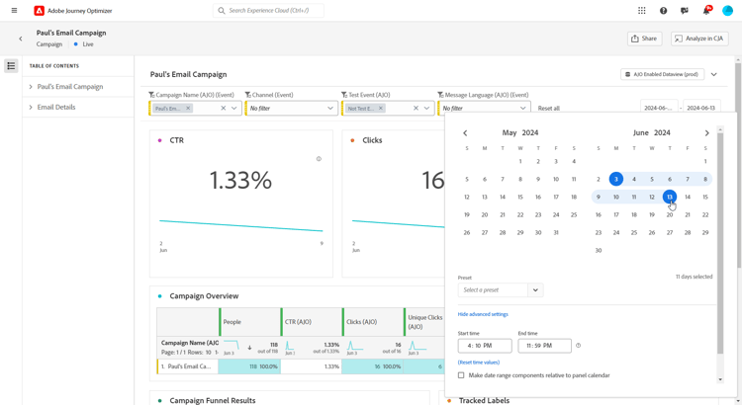Click the sort arrow in People column

tap(249, 348)
